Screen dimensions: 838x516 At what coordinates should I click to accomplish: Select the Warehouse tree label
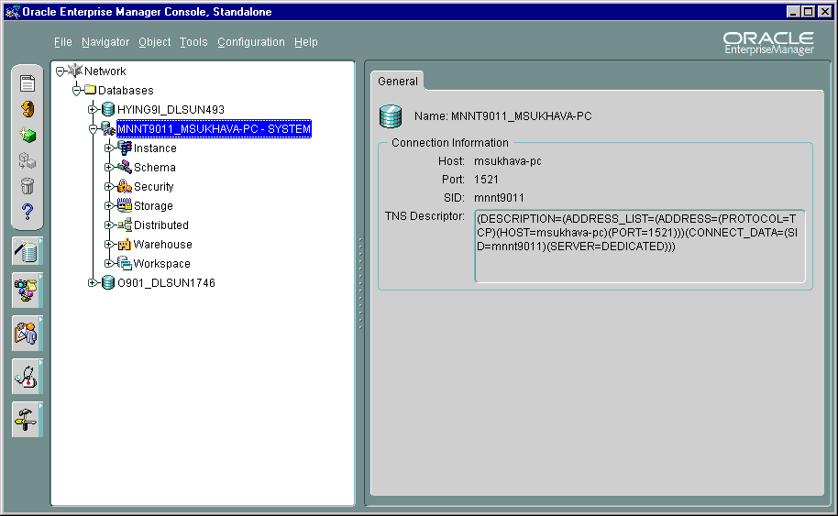(162, 244)
